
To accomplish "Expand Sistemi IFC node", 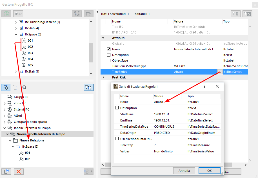I will click(x=5, y=110).
